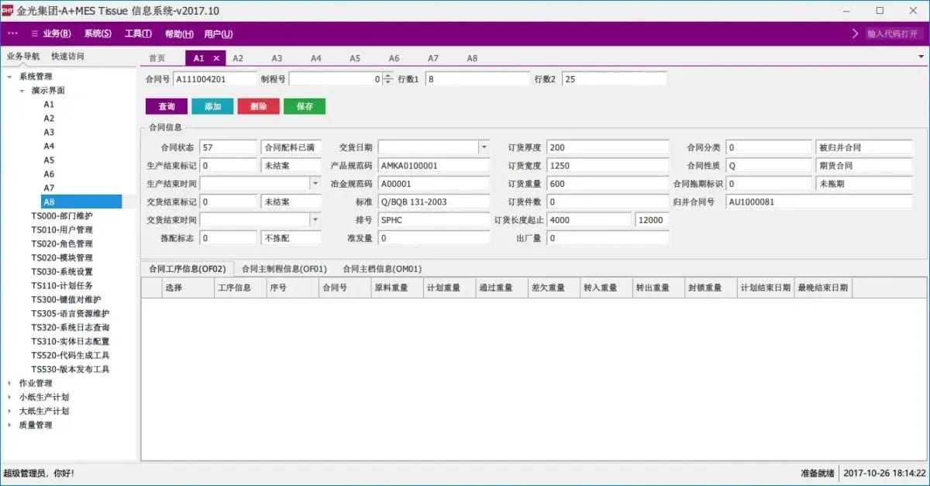This screenshot has width=930, height=486.
Task: Open the 交货日期 dropdown
Action: pos(484,147)
